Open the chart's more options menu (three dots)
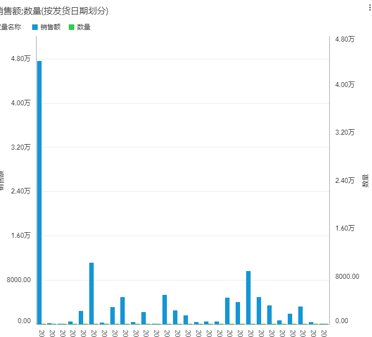This screenshot has width=372, height=337. tap(370, 8)
